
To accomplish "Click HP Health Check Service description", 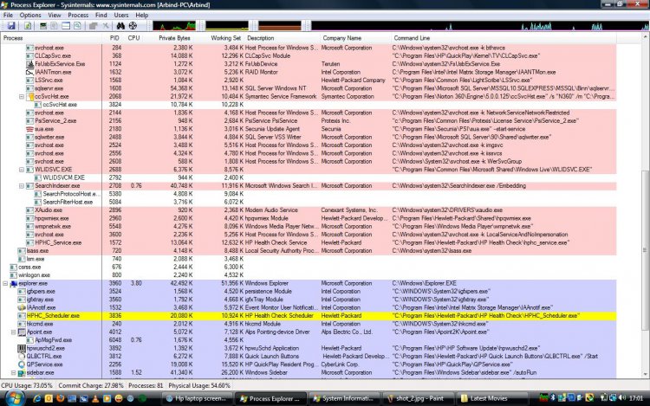I will pos(276,242).
